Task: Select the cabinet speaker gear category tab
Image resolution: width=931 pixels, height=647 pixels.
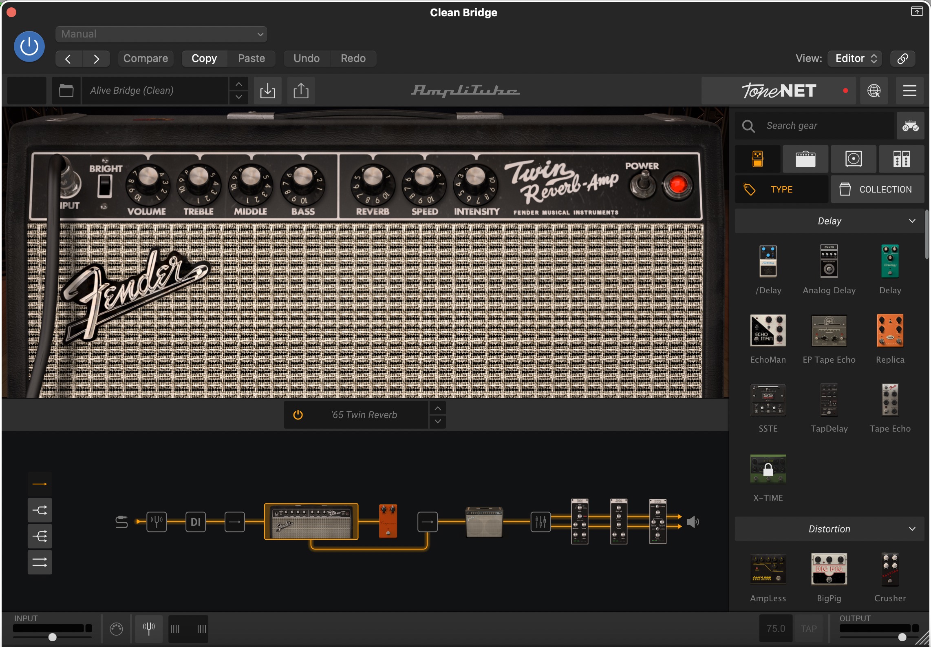Action: tap(854, 159)
